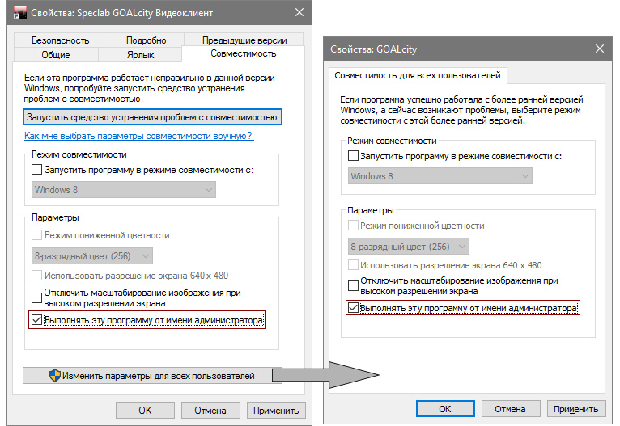620x426 pixels.
Task: Click the Speclab GOALcity title bar app icon
Action: point(19,13)
